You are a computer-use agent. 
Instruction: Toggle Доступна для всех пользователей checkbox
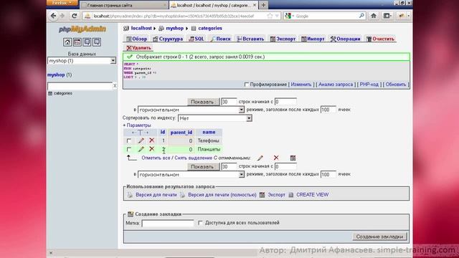tap(200, 223)
